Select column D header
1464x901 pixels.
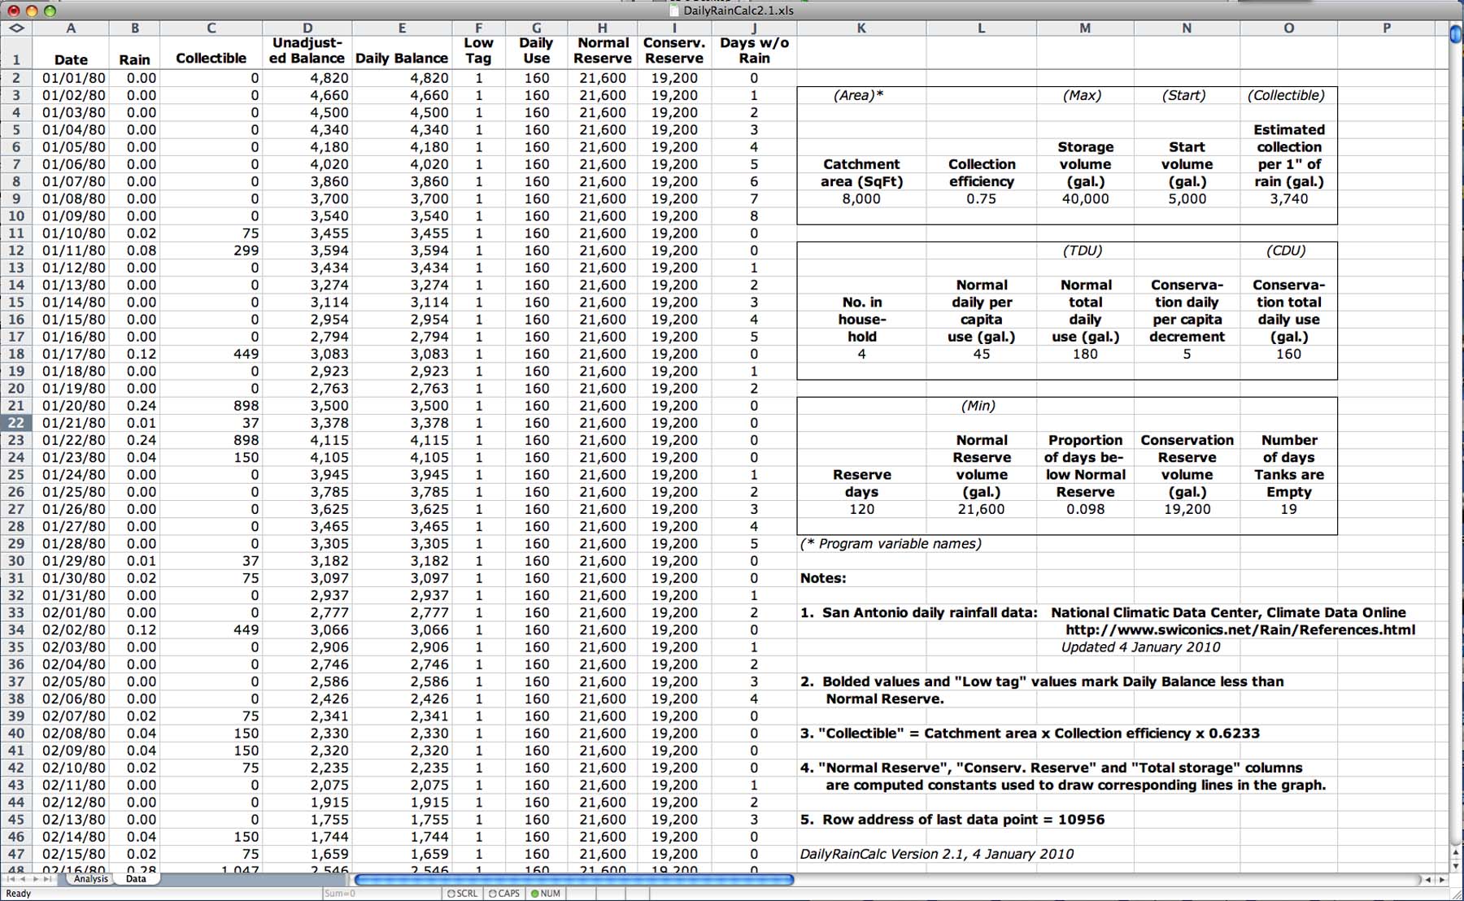(307, 28)
